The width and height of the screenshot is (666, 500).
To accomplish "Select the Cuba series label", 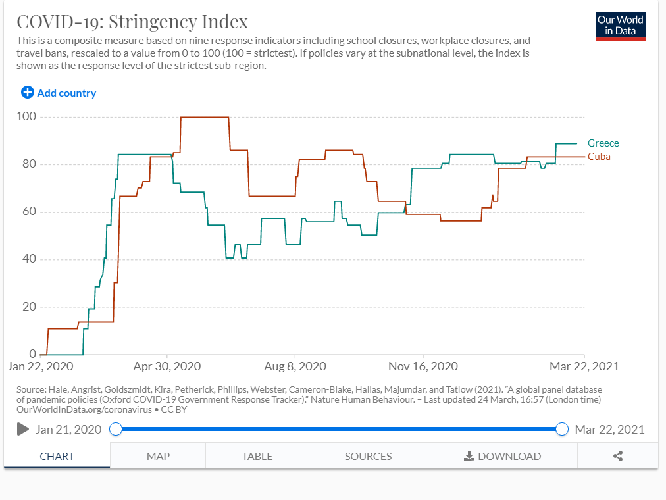I will click(599, 157).
